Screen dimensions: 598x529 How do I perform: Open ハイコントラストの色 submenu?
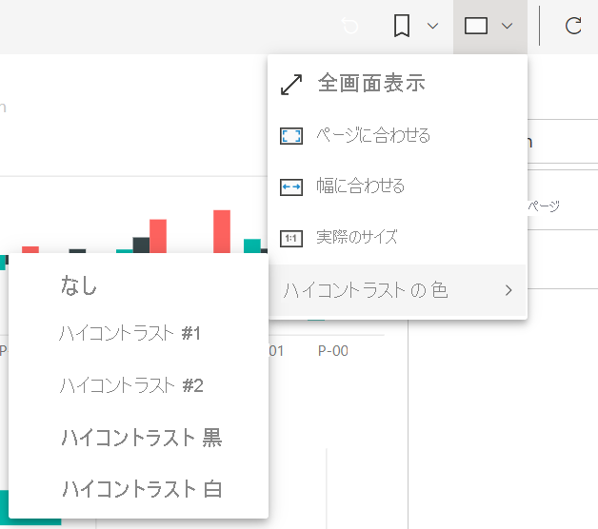[x=398, y=290]
